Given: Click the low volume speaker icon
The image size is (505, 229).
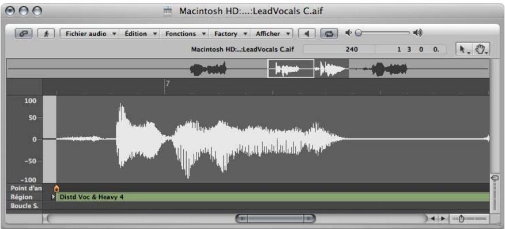Looking at the screenshot, I should (x=348, y=33).
